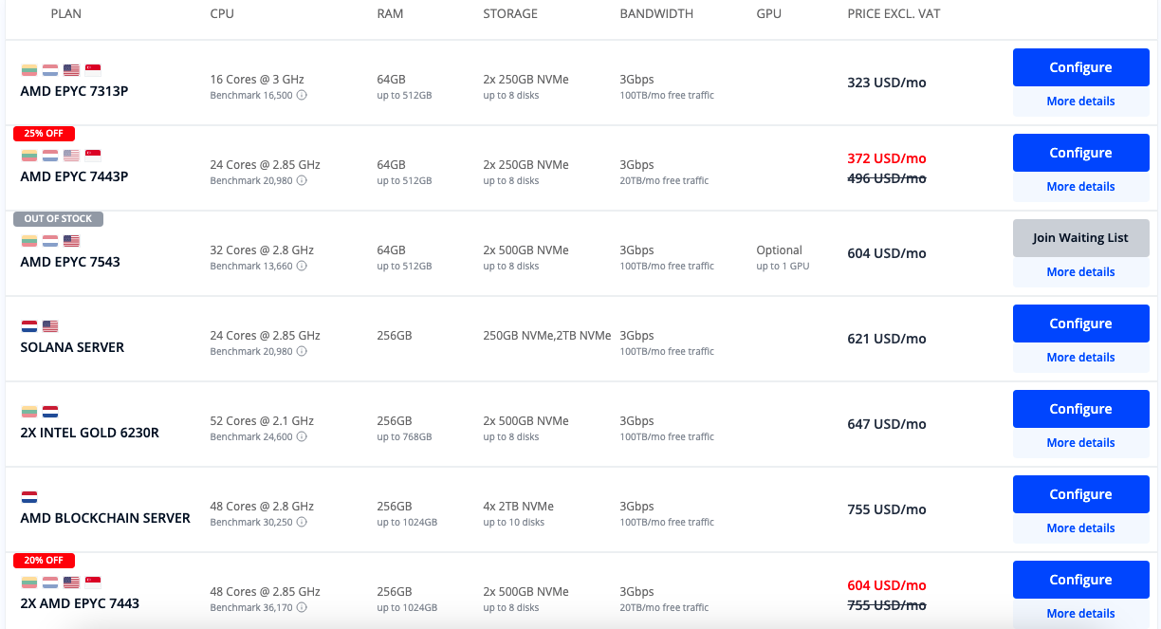This screenshot has width=1161, height=629.
Task: Open the info tooltip for Benchmark 20,980
Action: click(x=302, y=180)
